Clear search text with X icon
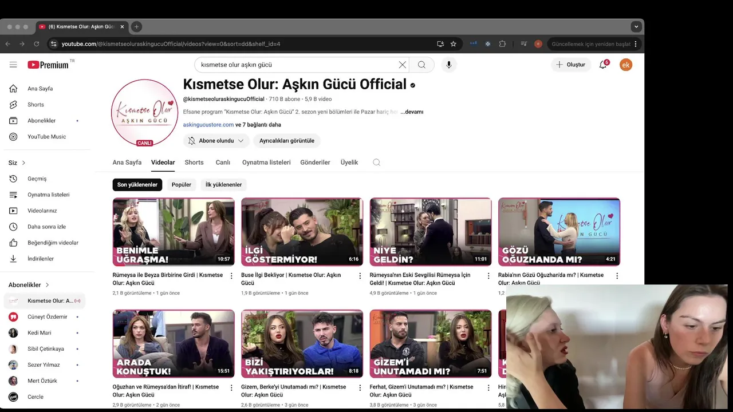 pos(403,65)
